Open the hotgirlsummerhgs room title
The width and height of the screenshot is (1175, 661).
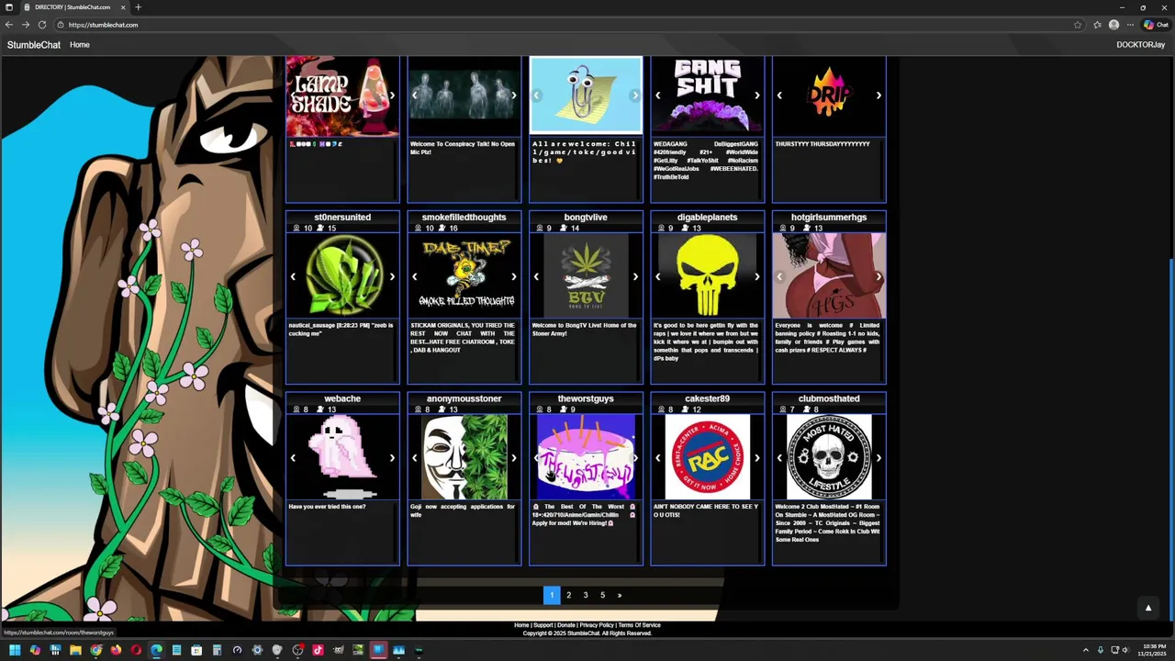pyautogui.click(x=829, y=218)
